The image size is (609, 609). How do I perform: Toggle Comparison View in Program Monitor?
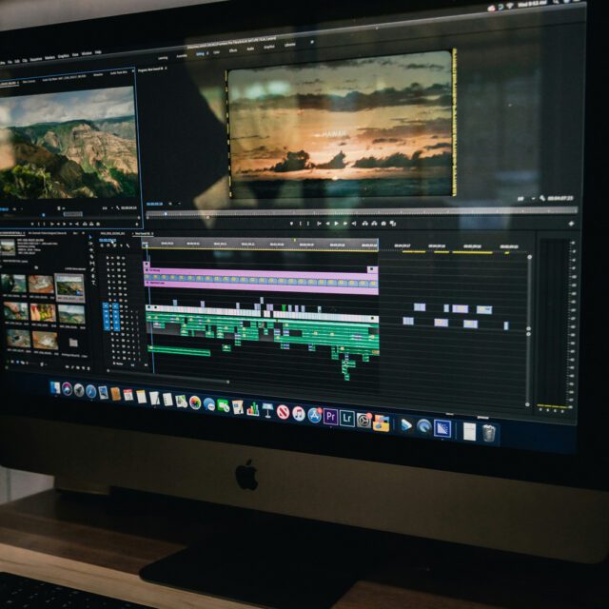(x=393, y=224)
